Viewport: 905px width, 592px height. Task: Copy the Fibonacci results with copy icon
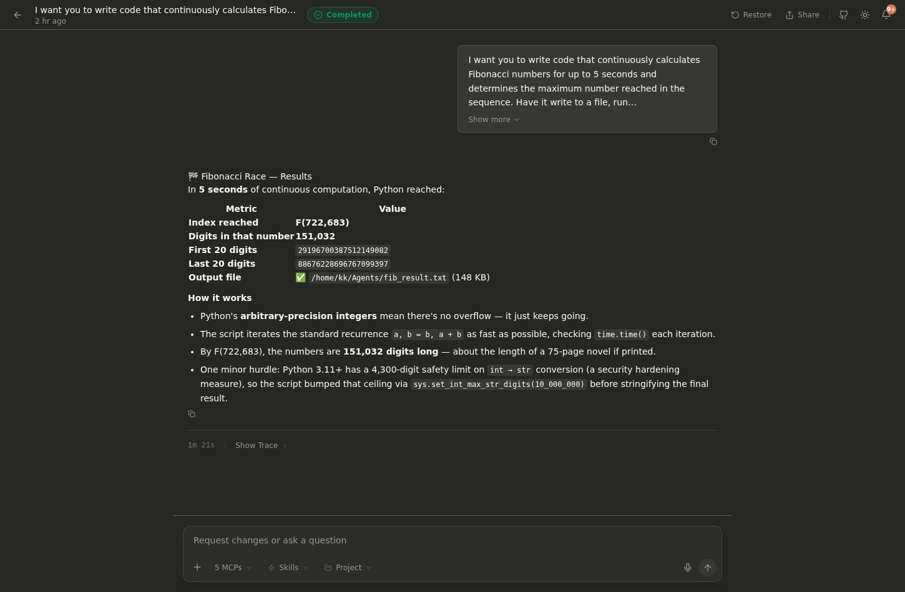click(192, 414)
